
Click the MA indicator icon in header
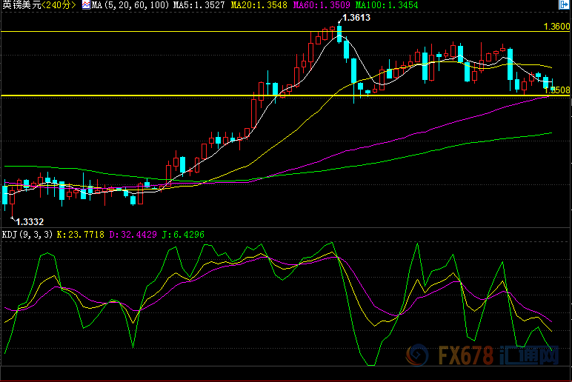[85, 5]
